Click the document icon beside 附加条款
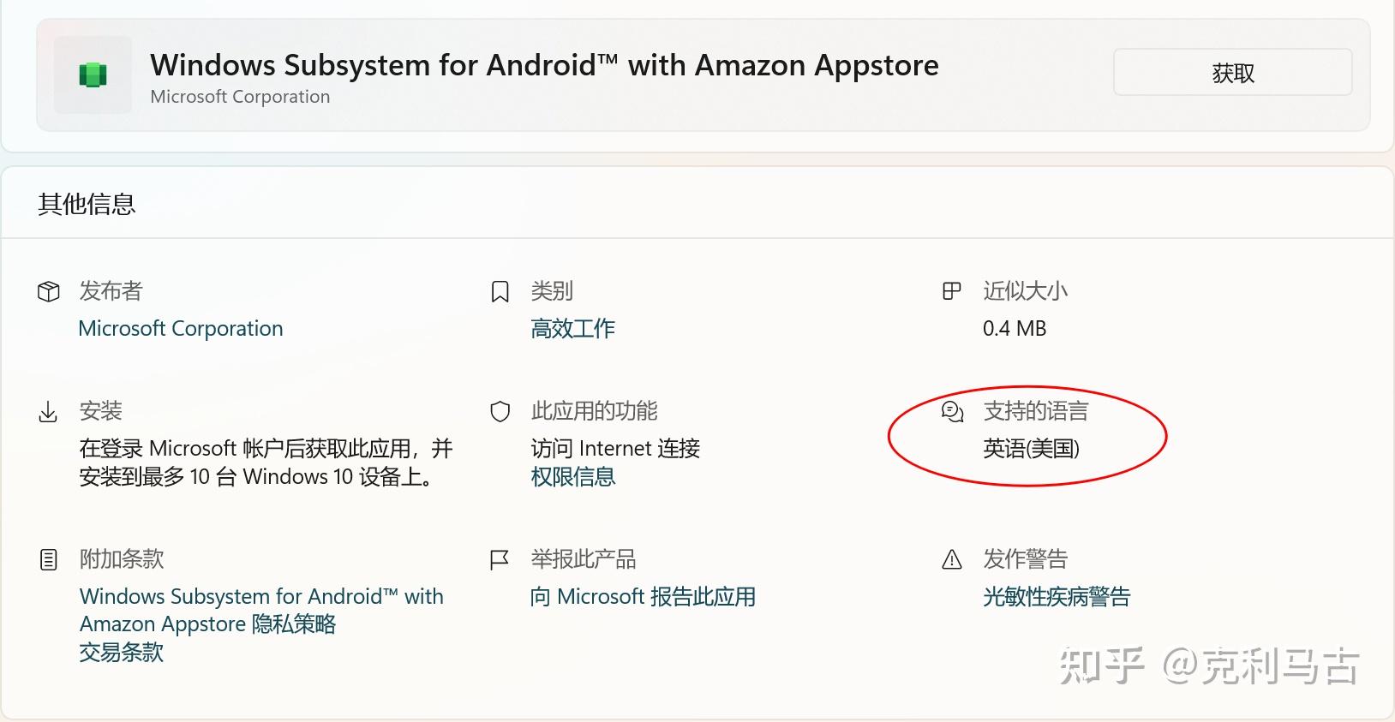 point(49,560)
